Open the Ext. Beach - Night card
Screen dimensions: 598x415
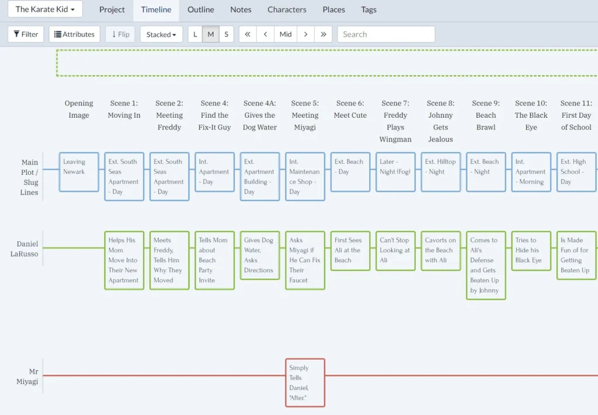click(486, 172)
